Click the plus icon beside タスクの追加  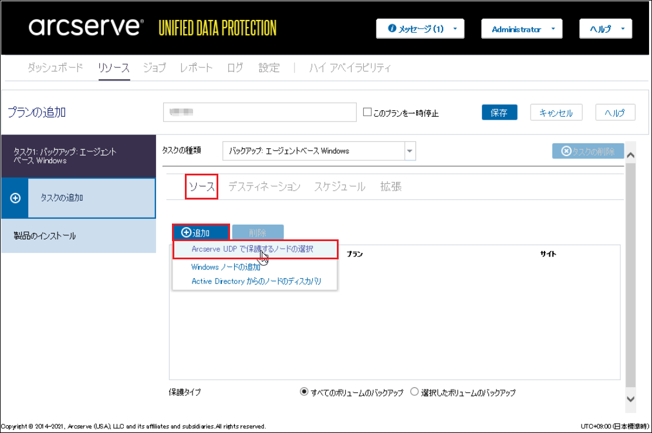pos(15,198)
